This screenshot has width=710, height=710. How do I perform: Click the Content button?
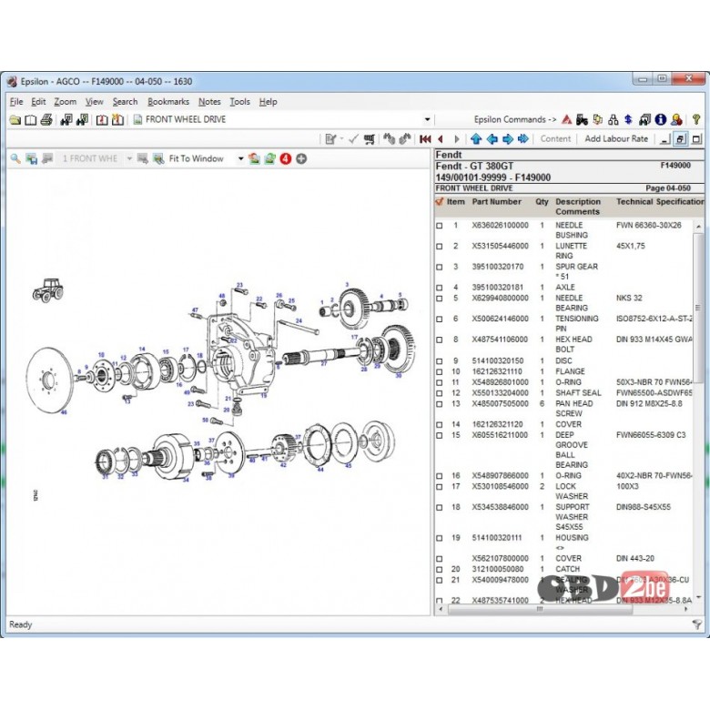pyautogui.click(x=555, y=139)
